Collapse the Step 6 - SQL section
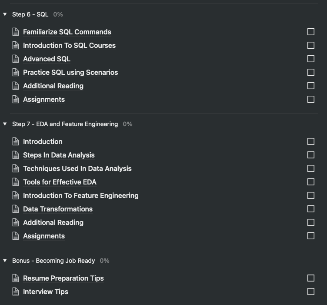The width and height of the screenshot is (327, 305). coord(5,14)
